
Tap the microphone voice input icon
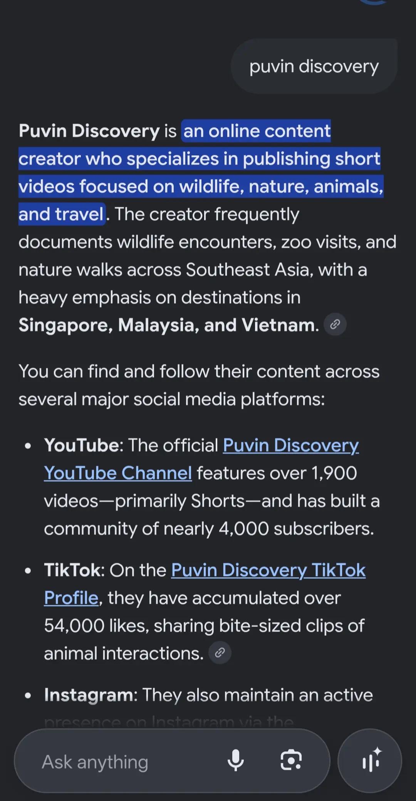coord(235,761)
